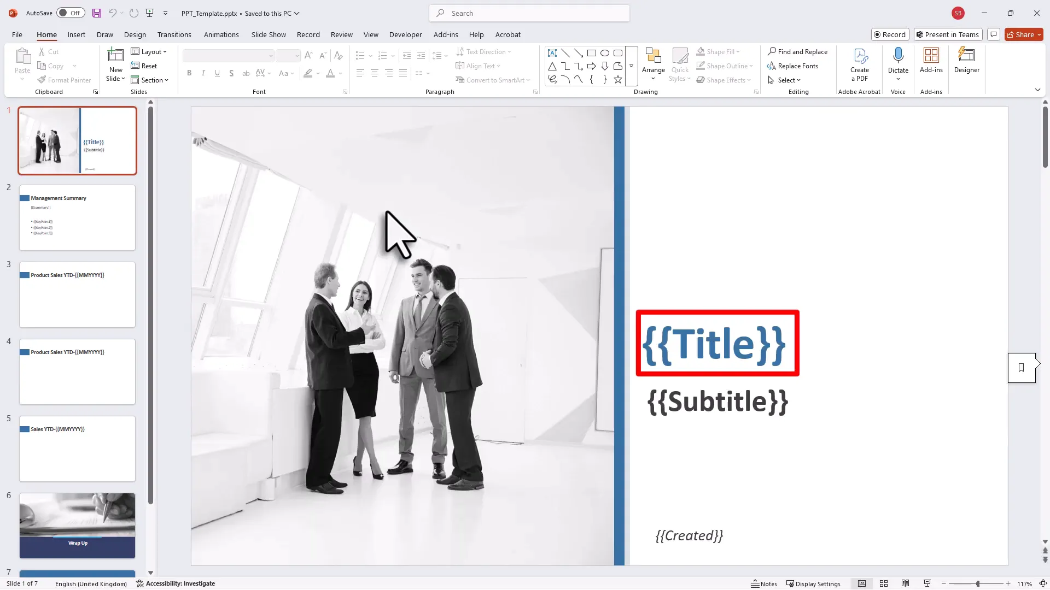Select the Management Summary slide thumbnail
The image size is (1050, 590).
[77, 217]
